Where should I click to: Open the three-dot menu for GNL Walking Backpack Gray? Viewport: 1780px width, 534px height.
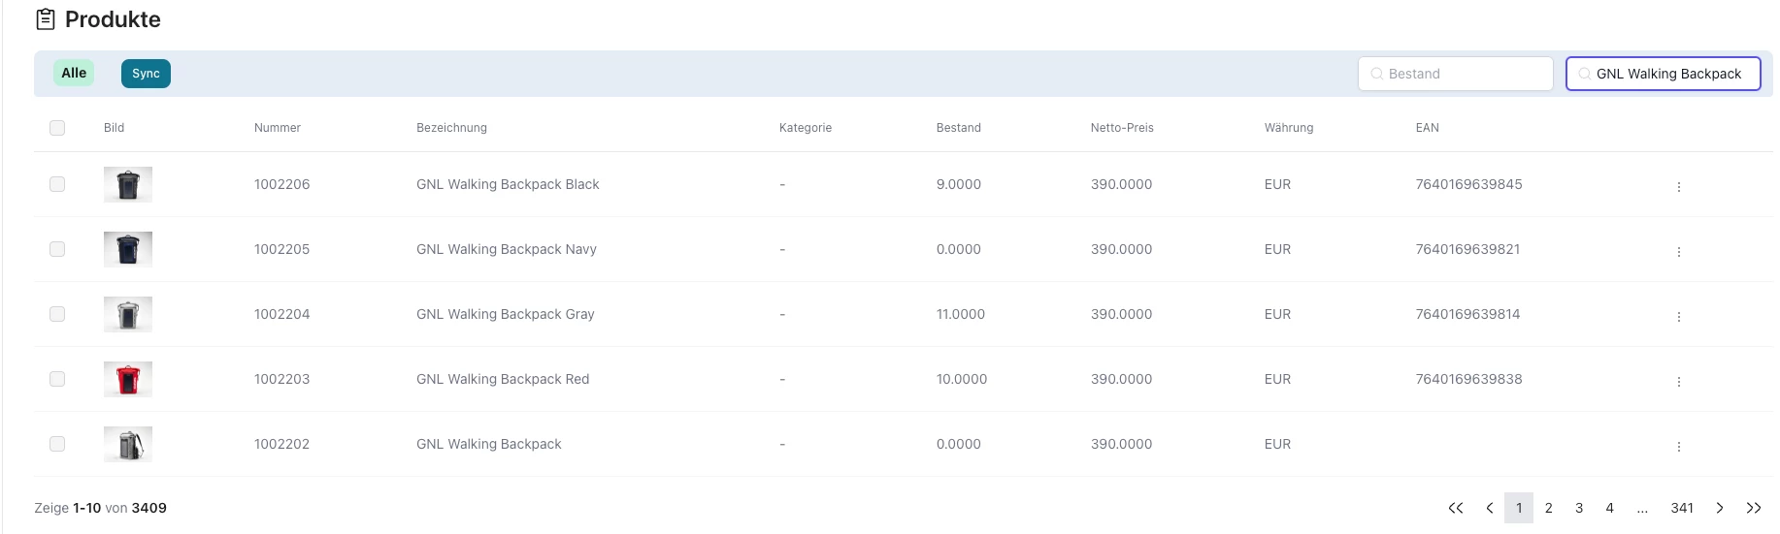[x=1678, y=317]
